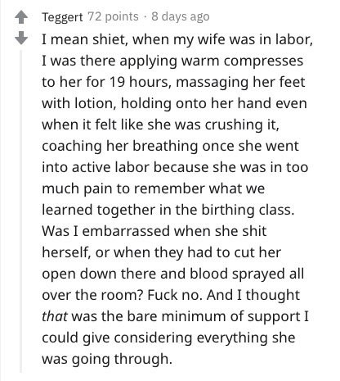
Task: Open the Teggert user profile link
Action: click(x=62, y=17)
